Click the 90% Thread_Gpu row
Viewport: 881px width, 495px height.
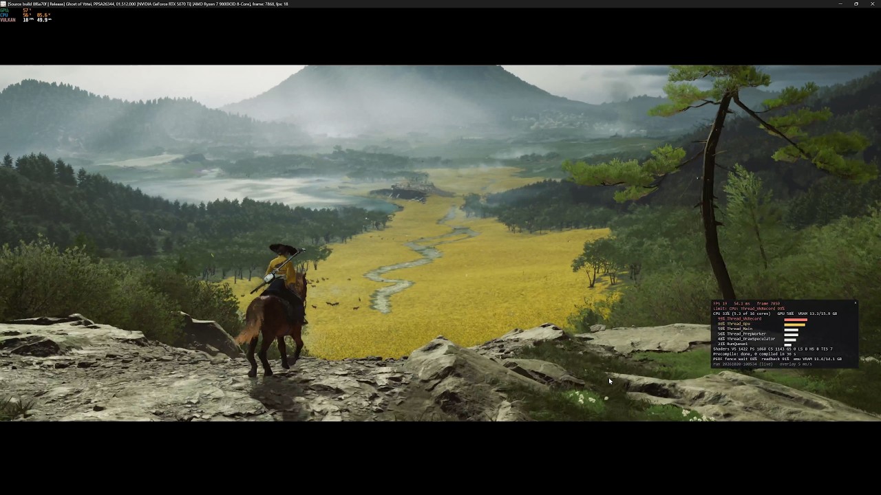point(761,324)
